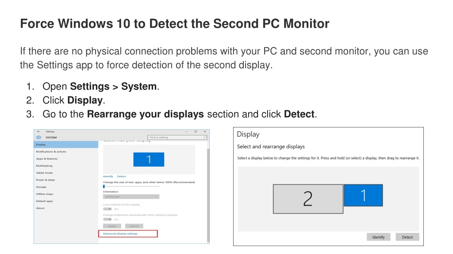Viewport: 453px width, 254px height.
Task: Click the search magnifier in Find a setting
Action: tap(204, 138)
